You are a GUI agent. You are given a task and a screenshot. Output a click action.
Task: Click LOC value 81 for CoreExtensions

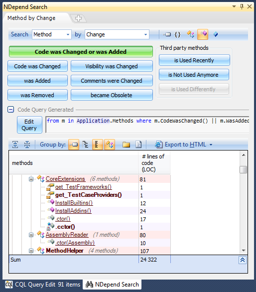tap(143, 179)
